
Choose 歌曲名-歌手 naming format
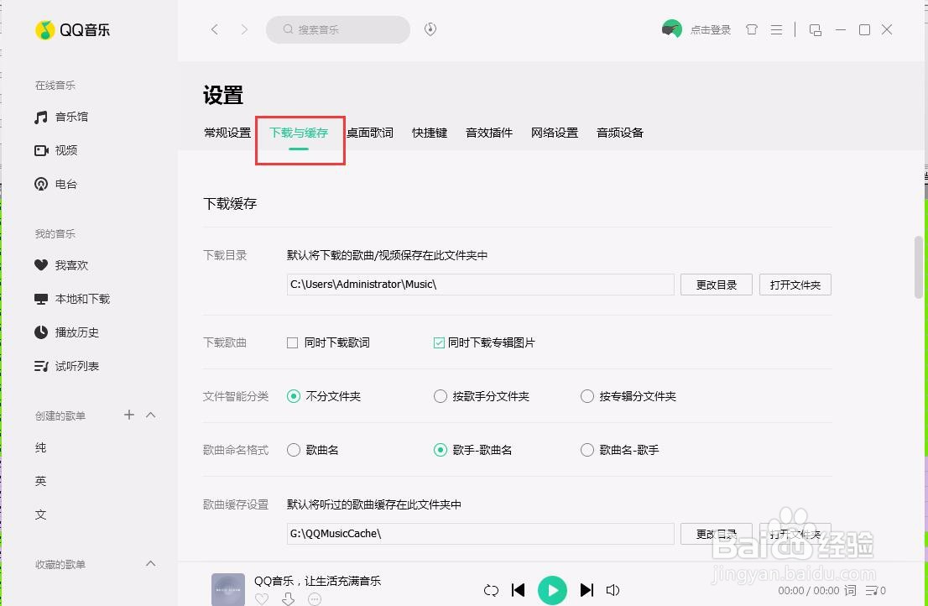tap(587, 450)
